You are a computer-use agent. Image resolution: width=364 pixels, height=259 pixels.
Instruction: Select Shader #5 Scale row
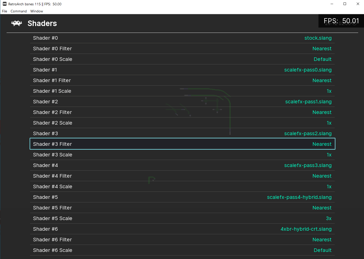coord(182,218)
